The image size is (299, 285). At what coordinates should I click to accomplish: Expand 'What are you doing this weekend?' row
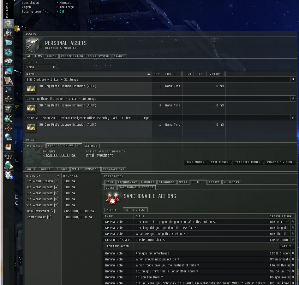[x=293, y=234]
